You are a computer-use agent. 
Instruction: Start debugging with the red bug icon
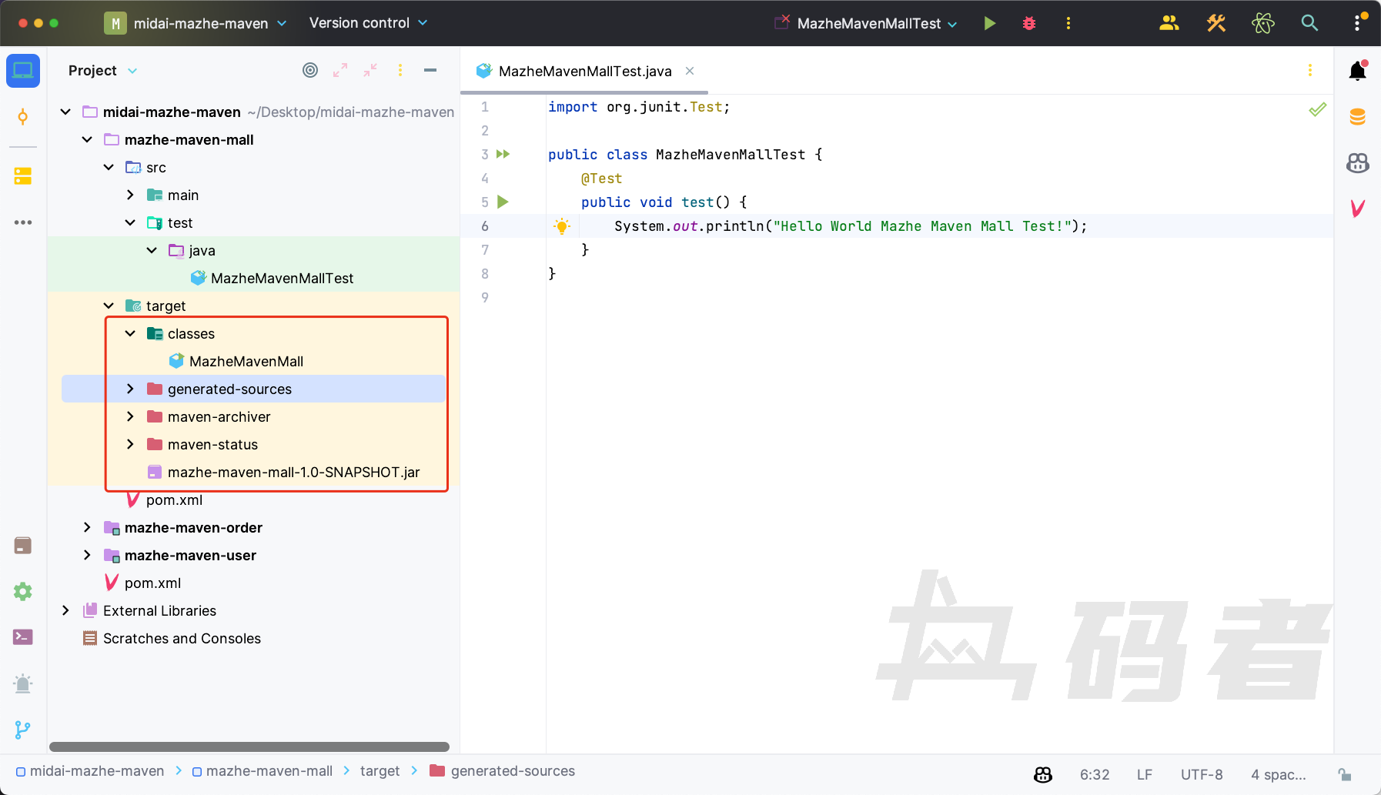1029,23
